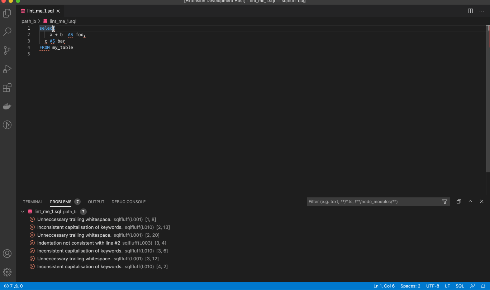Click line number 5 in the gutter
Image resolution: width=490 pixels, height=290 pixels.
pos(29,54)
